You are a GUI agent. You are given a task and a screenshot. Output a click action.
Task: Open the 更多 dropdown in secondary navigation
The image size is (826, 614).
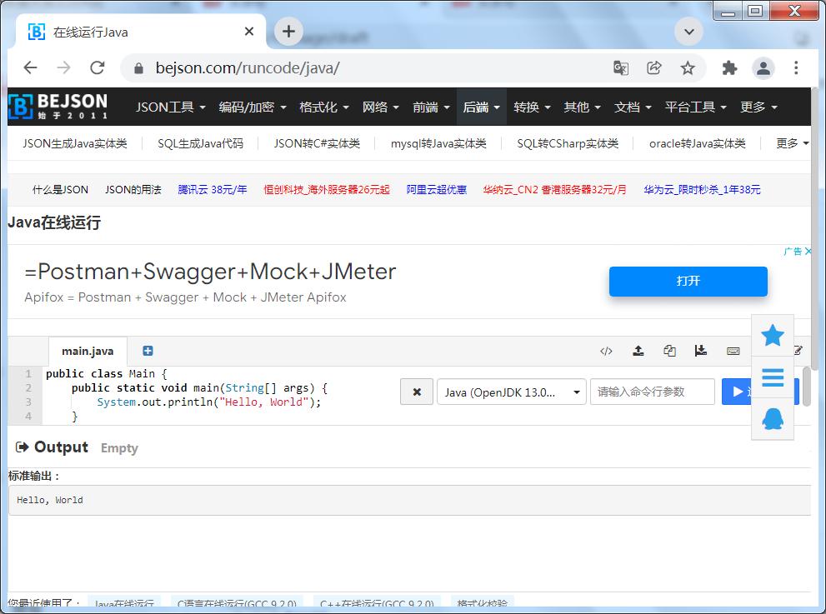[789, 142]
